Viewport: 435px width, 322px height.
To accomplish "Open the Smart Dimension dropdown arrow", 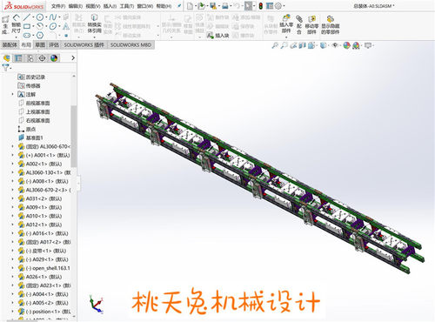I will (x=16, y=37).
